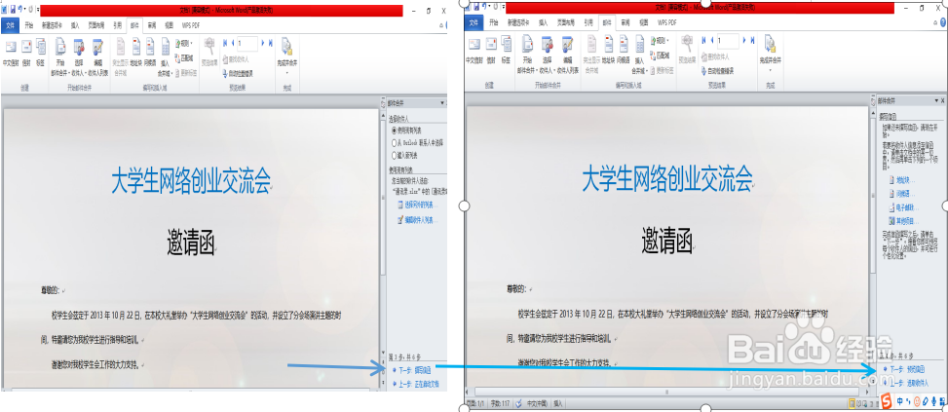Screen dimensions: 948x412
Task: Open mail merge pane options dropdown, left window
Action: [442, 103]
